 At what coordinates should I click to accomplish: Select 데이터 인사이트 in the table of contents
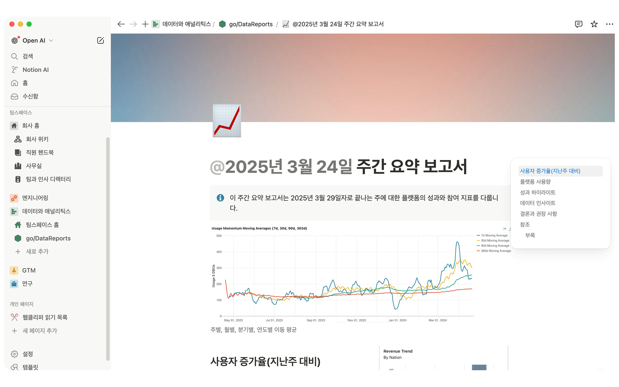pyautogui.click(x=538, y=203)
